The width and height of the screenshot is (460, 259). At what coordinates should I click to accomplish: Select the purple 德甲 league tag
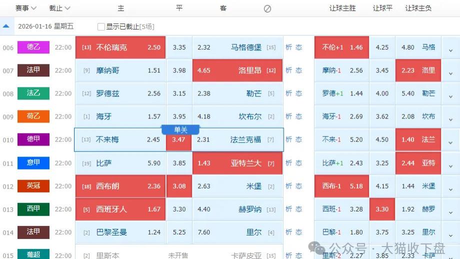coord(33,139)
